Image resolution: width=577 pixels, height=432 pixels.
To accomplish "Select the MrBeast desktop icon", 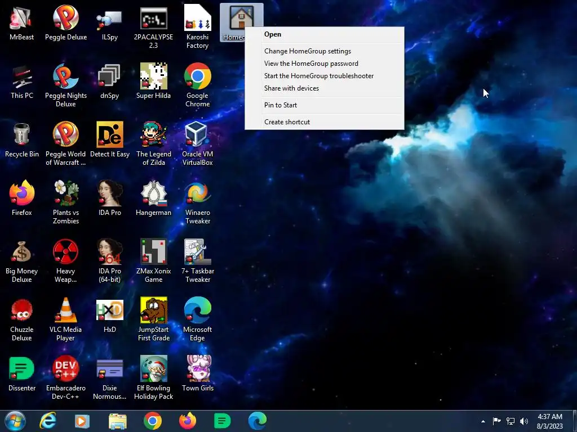I will coord(22,22).
